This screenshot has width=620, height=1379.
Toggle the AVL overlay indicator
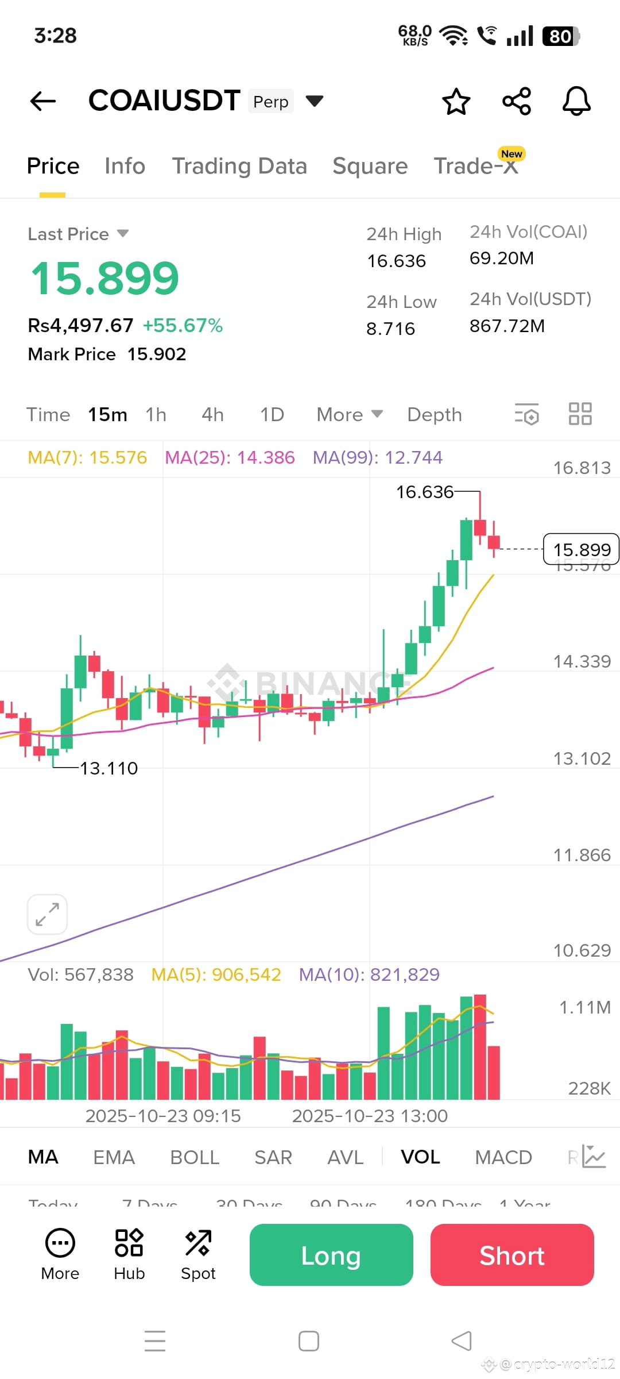[345, 1157]
